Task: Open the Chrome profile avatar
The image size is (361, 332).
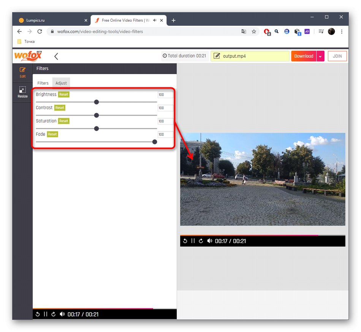Action: point(331,31)
